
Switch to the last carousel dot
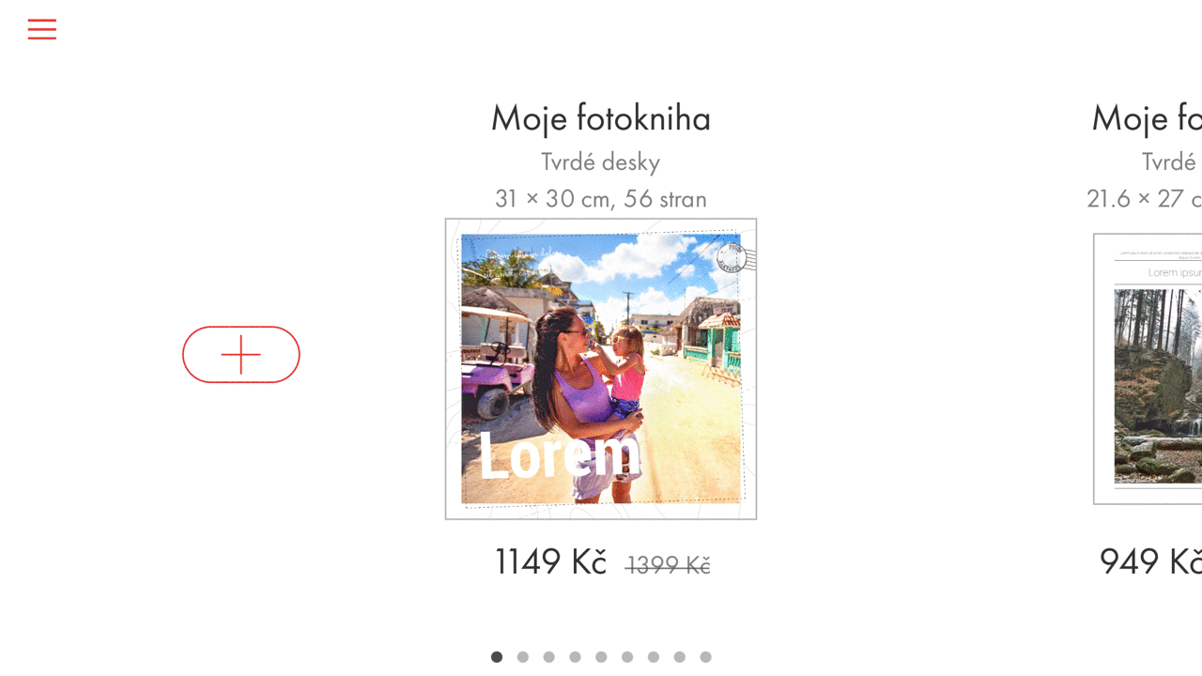pos(706,657)
